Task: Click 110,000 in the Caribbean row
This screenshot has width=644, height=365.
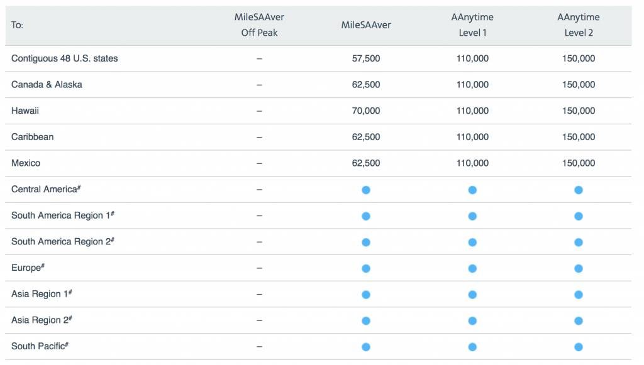Action: (472, 137)
